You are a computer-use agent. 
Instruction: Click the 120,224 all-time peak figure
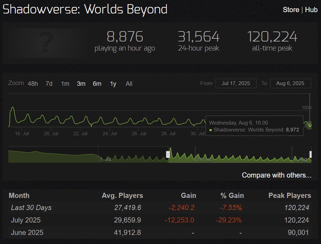(272, 37)
